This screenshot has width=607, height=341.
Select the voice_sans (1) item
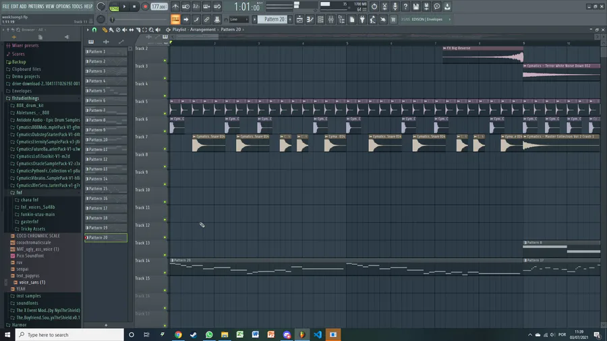pyautogui.click(x=32, y=282)
